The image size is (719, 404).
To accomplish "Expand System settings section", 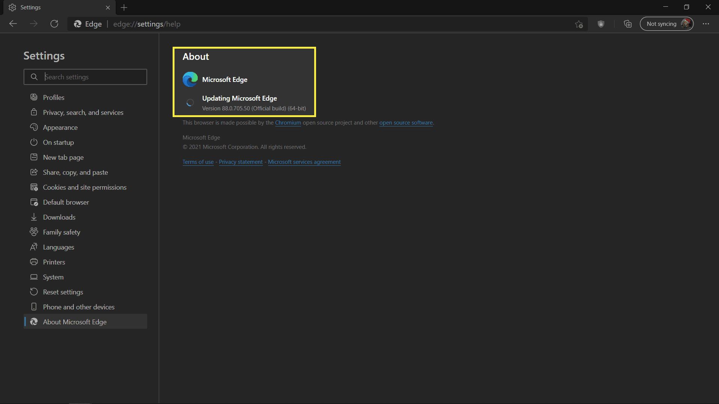I will pos(53,277).
